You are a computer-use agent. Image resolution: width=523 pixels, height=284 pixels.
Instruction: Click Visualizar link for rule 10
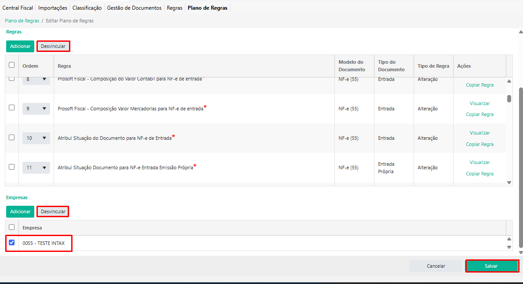click(x=479, y=133)
